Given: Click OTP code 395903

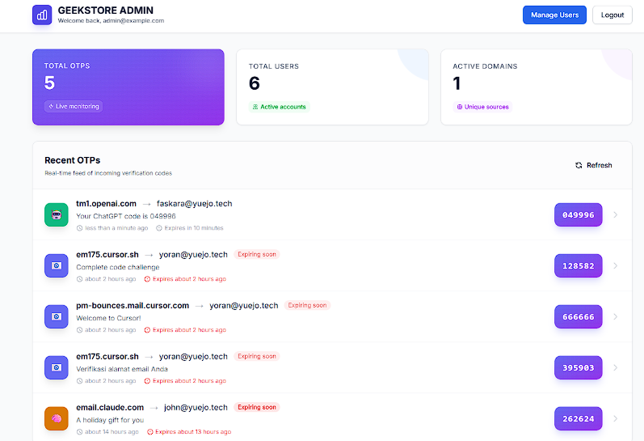Looking at the screenshot, I should [x=579, y=368].
